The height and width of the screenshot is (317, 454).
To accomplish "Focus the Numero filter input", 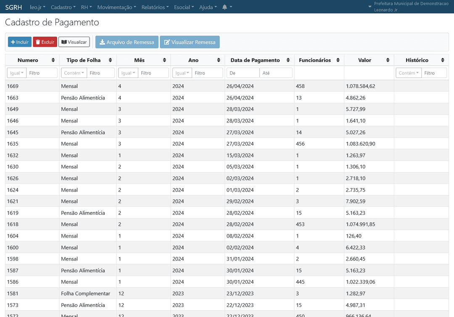I will [42, 73].
